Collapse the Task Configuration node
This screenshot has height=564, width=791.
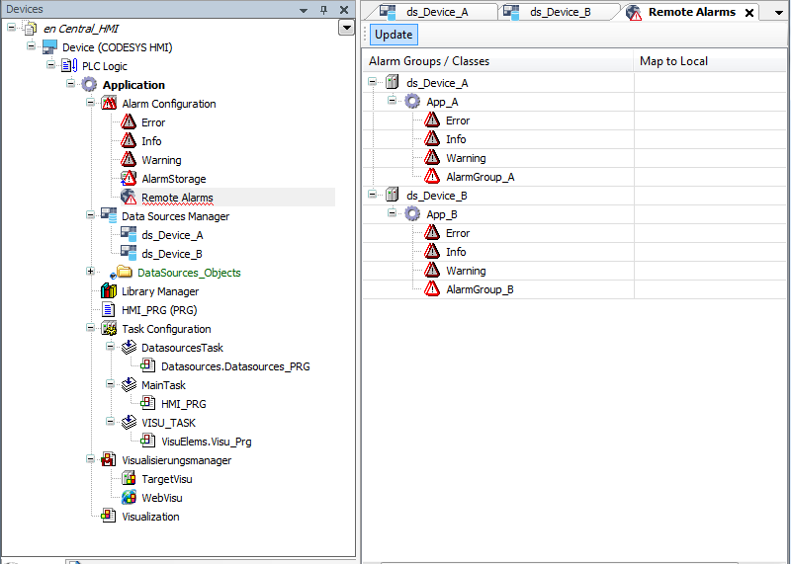click(91, 329)
